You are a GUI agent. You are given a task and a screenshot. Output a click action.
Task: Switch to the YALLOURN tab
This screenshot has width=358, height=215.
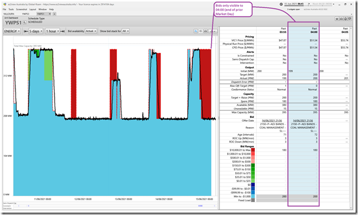(x=9, y=14)
